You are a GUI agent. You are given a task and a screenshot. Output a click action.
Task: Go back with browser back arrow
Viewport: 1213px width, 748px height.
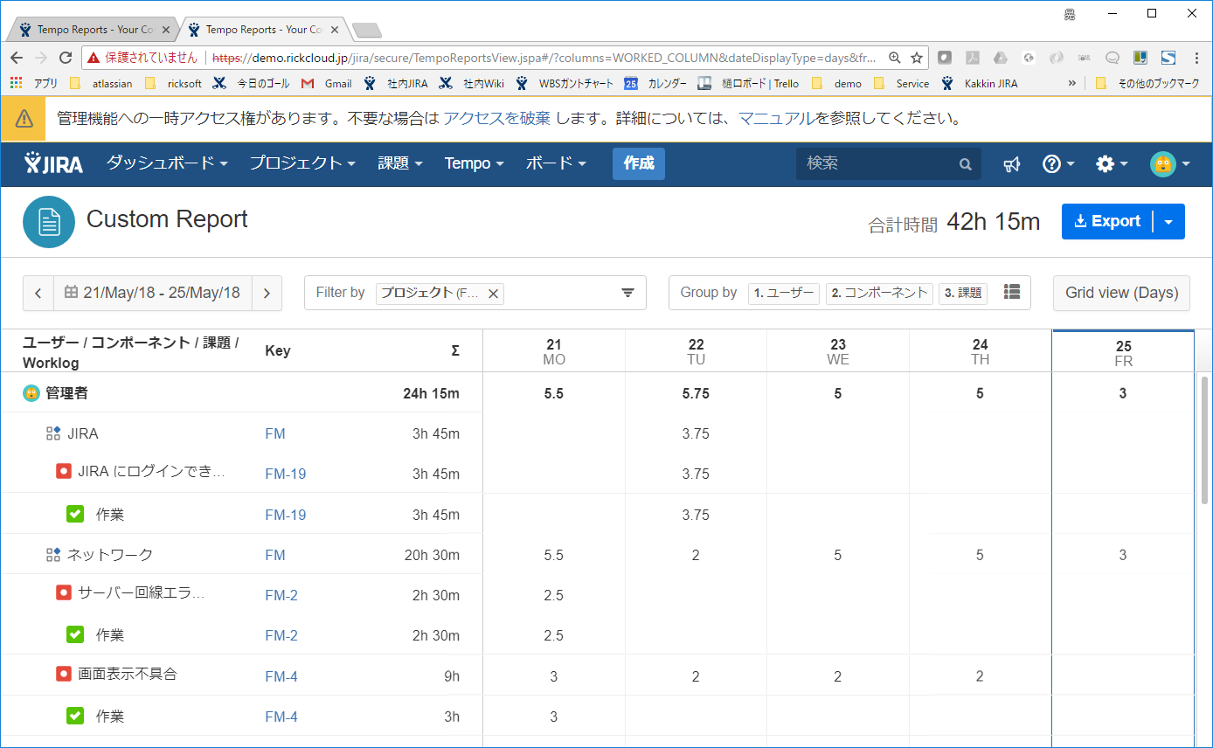click(x=16, y=58)
